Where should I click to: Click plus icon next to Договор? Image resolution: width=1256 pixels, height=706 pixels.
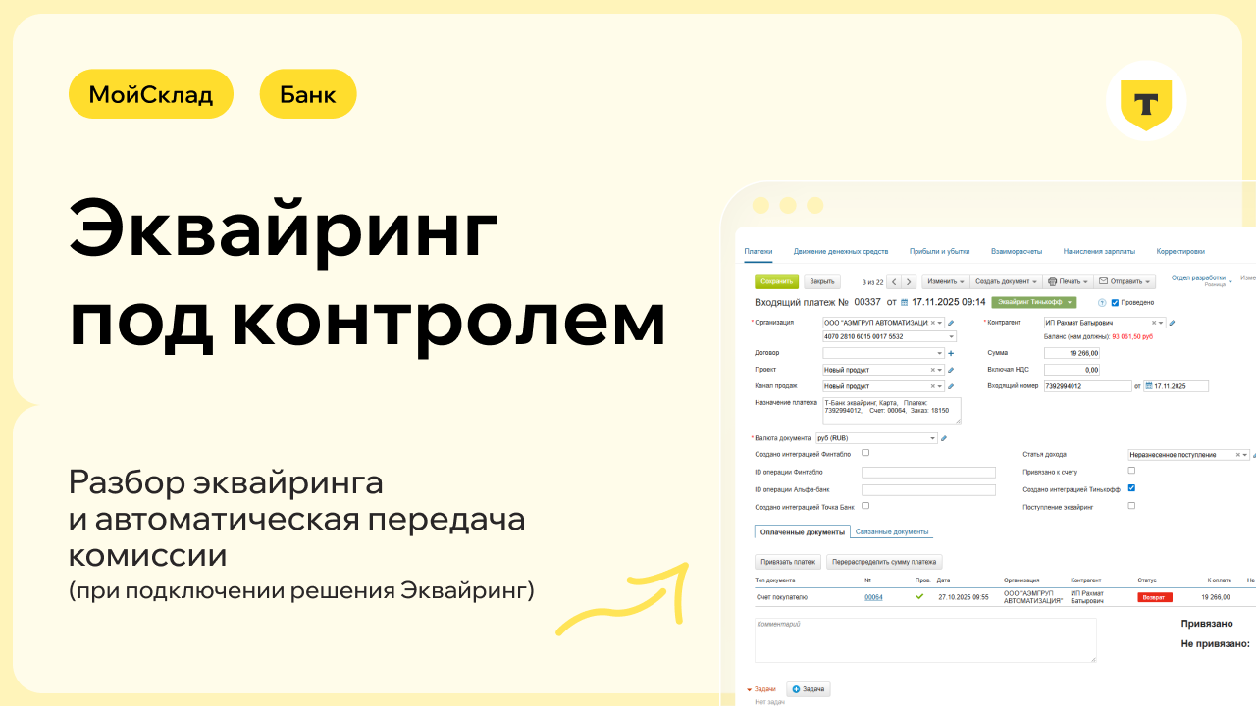coord(951,353)
